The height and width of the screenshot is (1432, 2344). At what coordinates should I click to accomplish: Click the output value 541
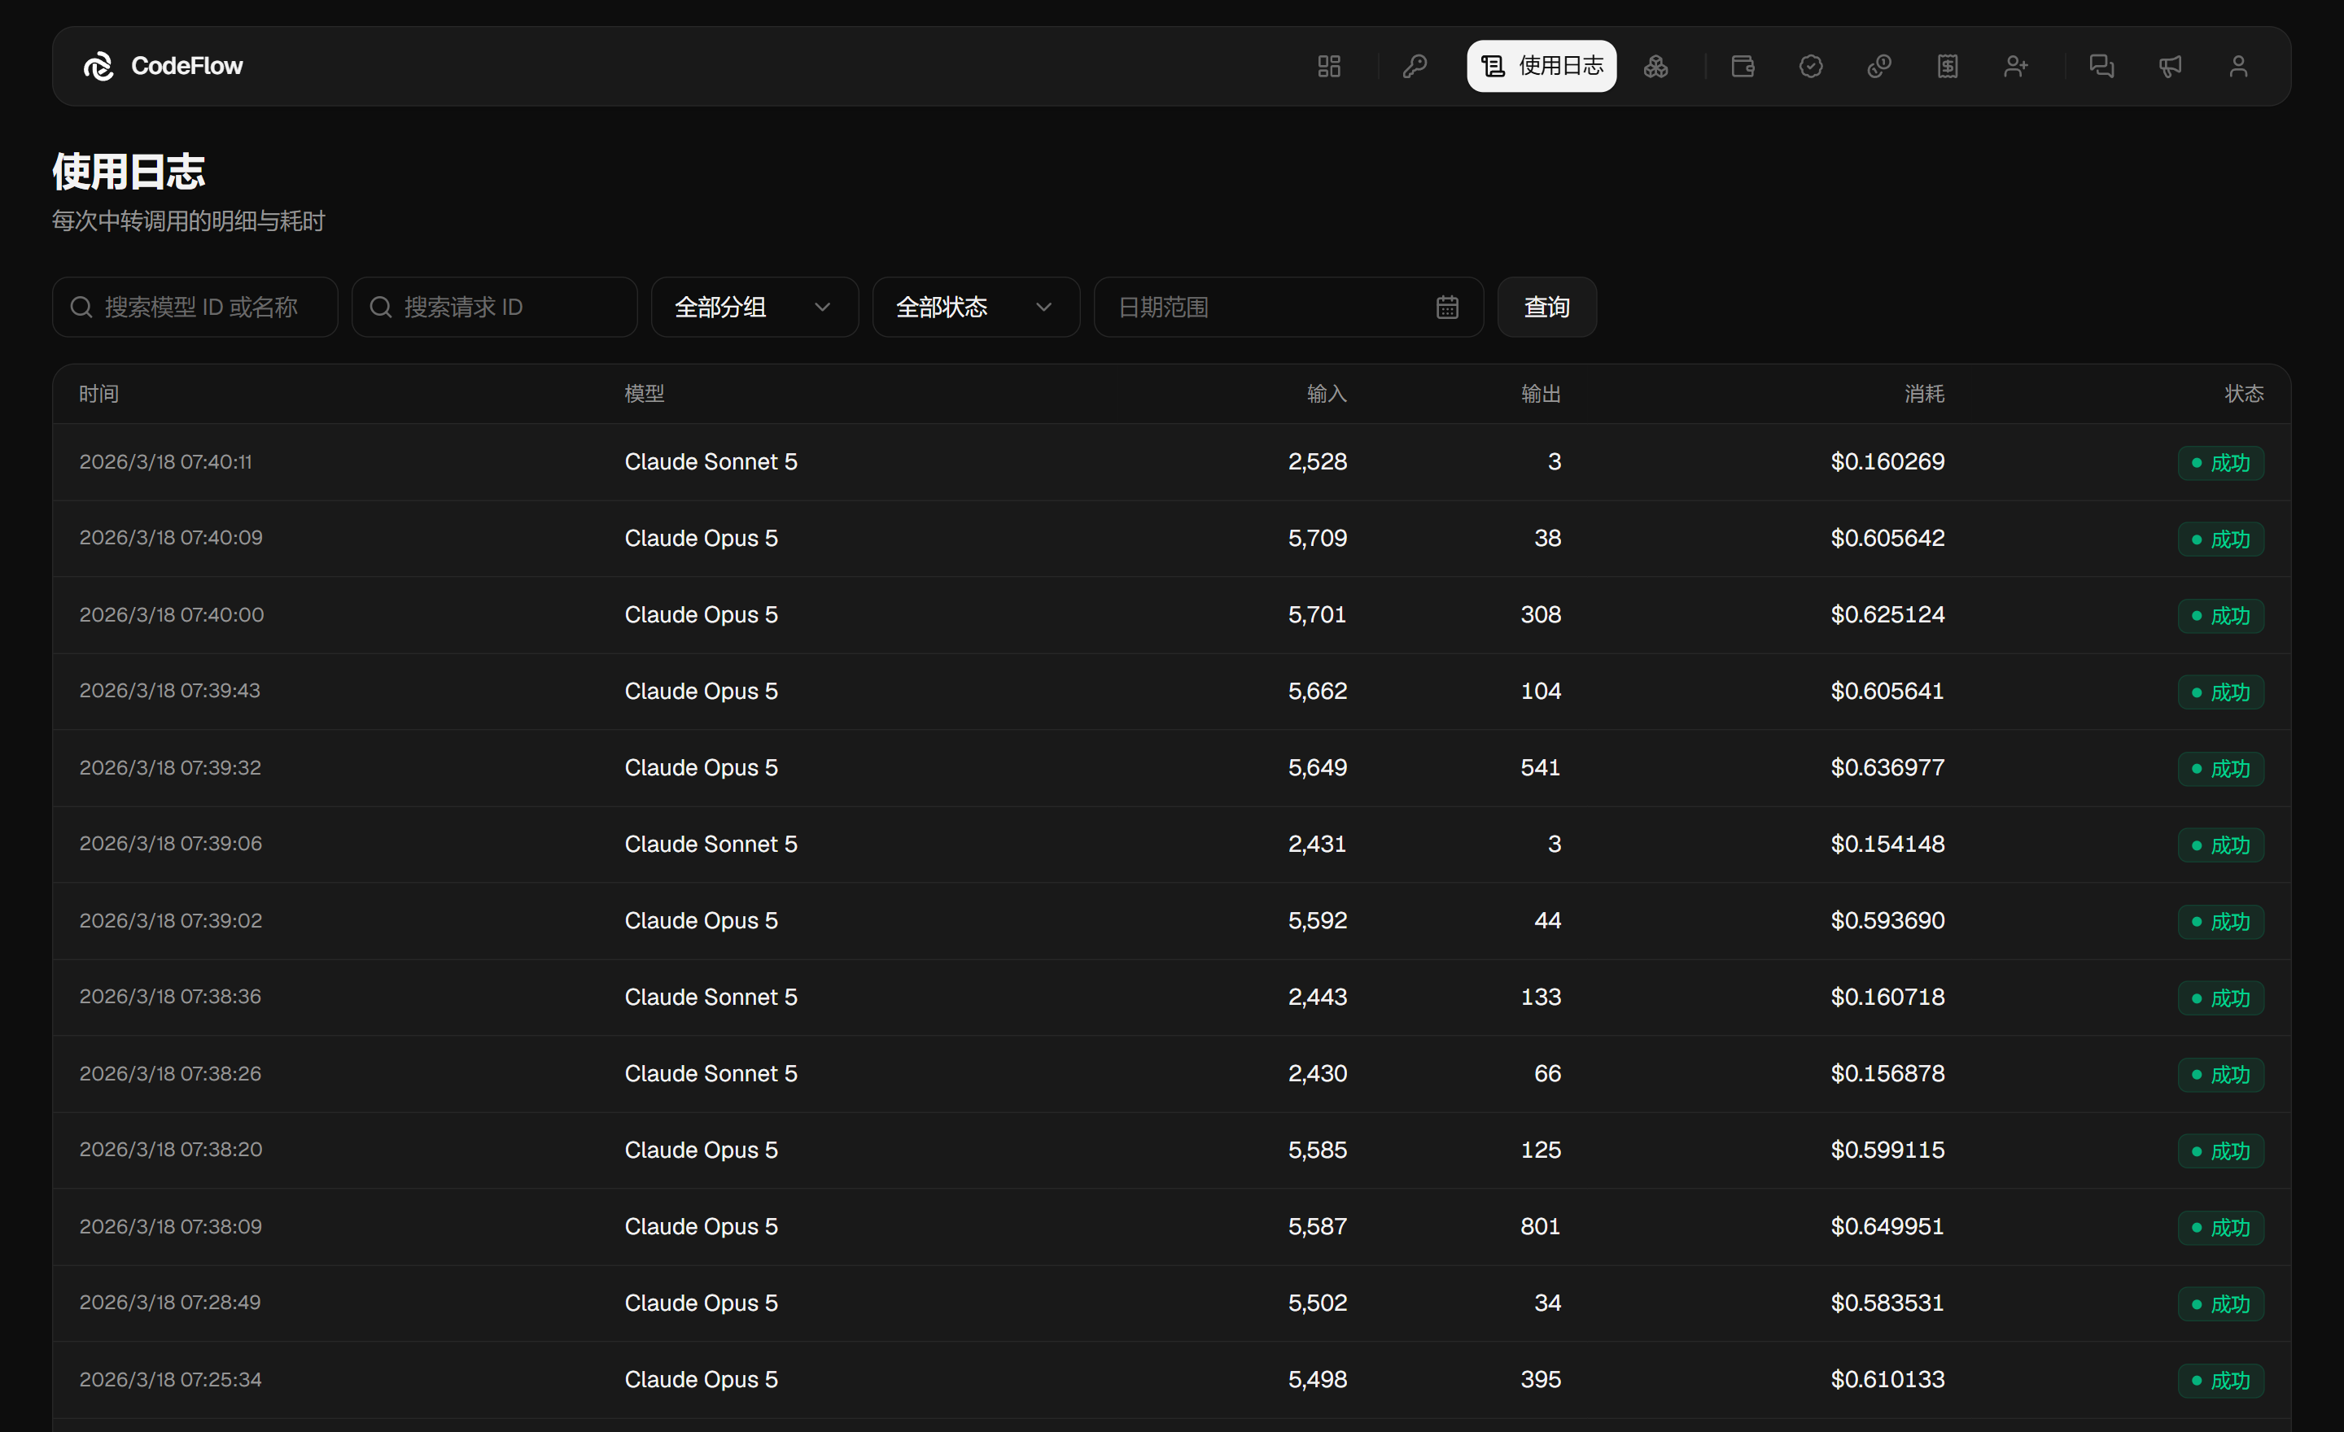click(1542, 767)
